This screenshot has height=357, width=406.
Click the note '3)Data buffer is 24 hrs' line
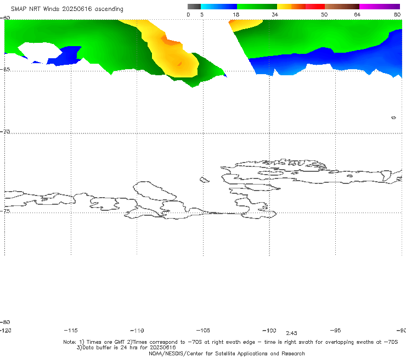click(126, 348)
